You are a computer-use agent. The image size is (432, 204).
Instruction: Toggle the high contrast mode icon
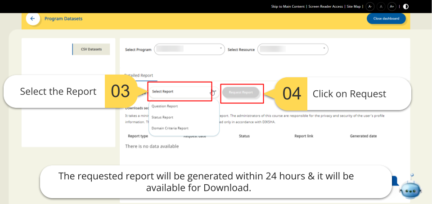coord(405,6)
